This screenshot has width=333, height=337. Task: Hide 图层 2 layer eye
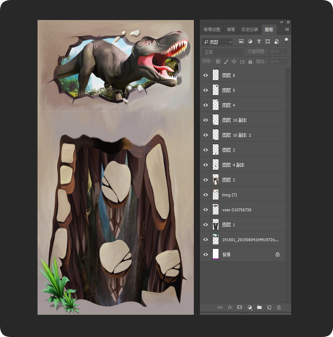pos(206,180)
